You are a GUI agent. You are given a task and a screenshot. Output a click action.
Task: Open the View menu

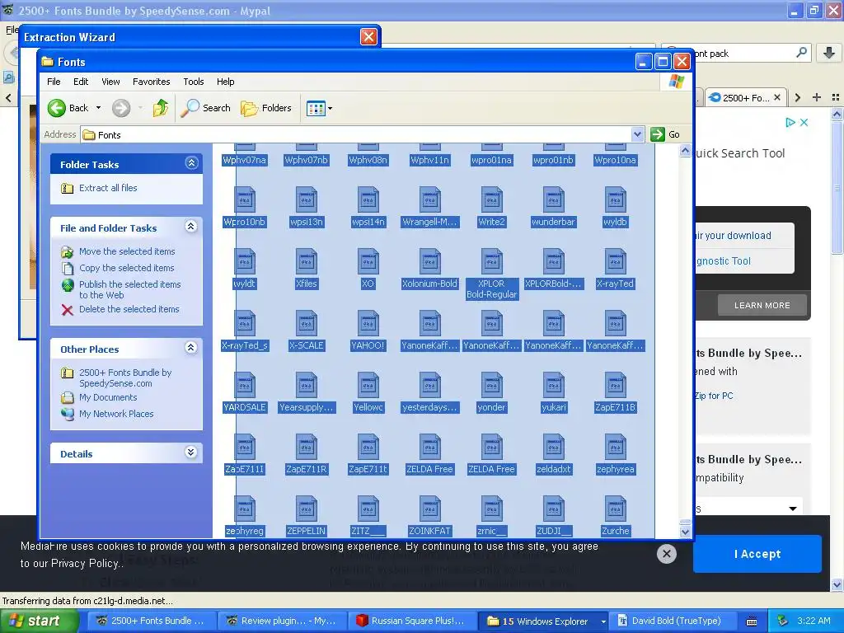[110, 82]
